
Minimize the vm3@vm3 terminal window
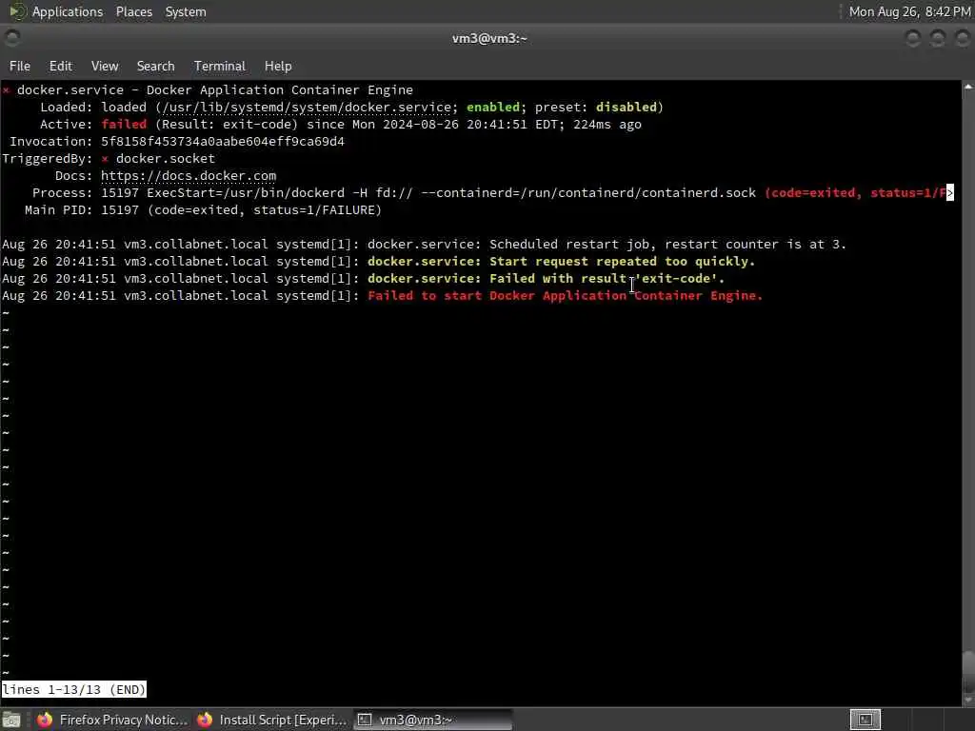coord(913,38)
